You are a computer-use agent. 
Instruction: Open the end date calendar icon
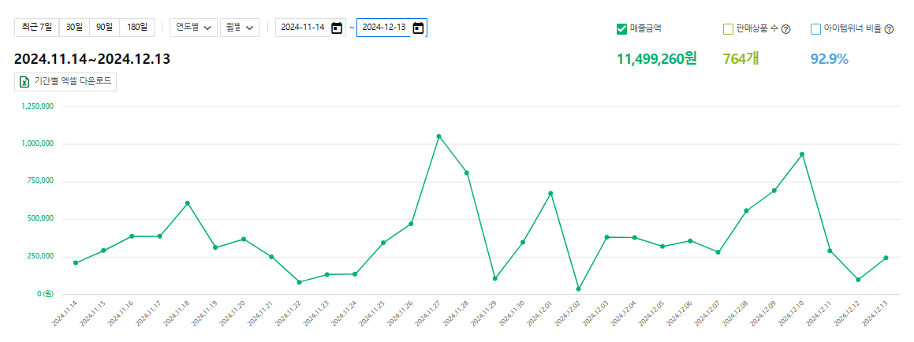click(418, 28)
